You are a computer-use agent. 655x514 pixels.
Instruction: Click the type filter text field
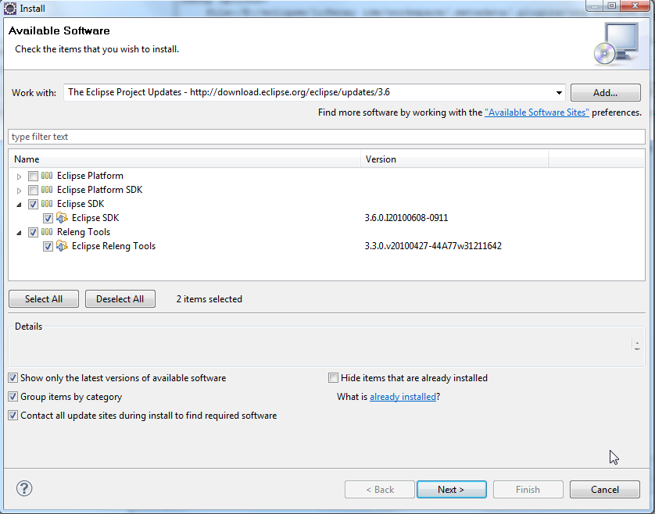326,137
